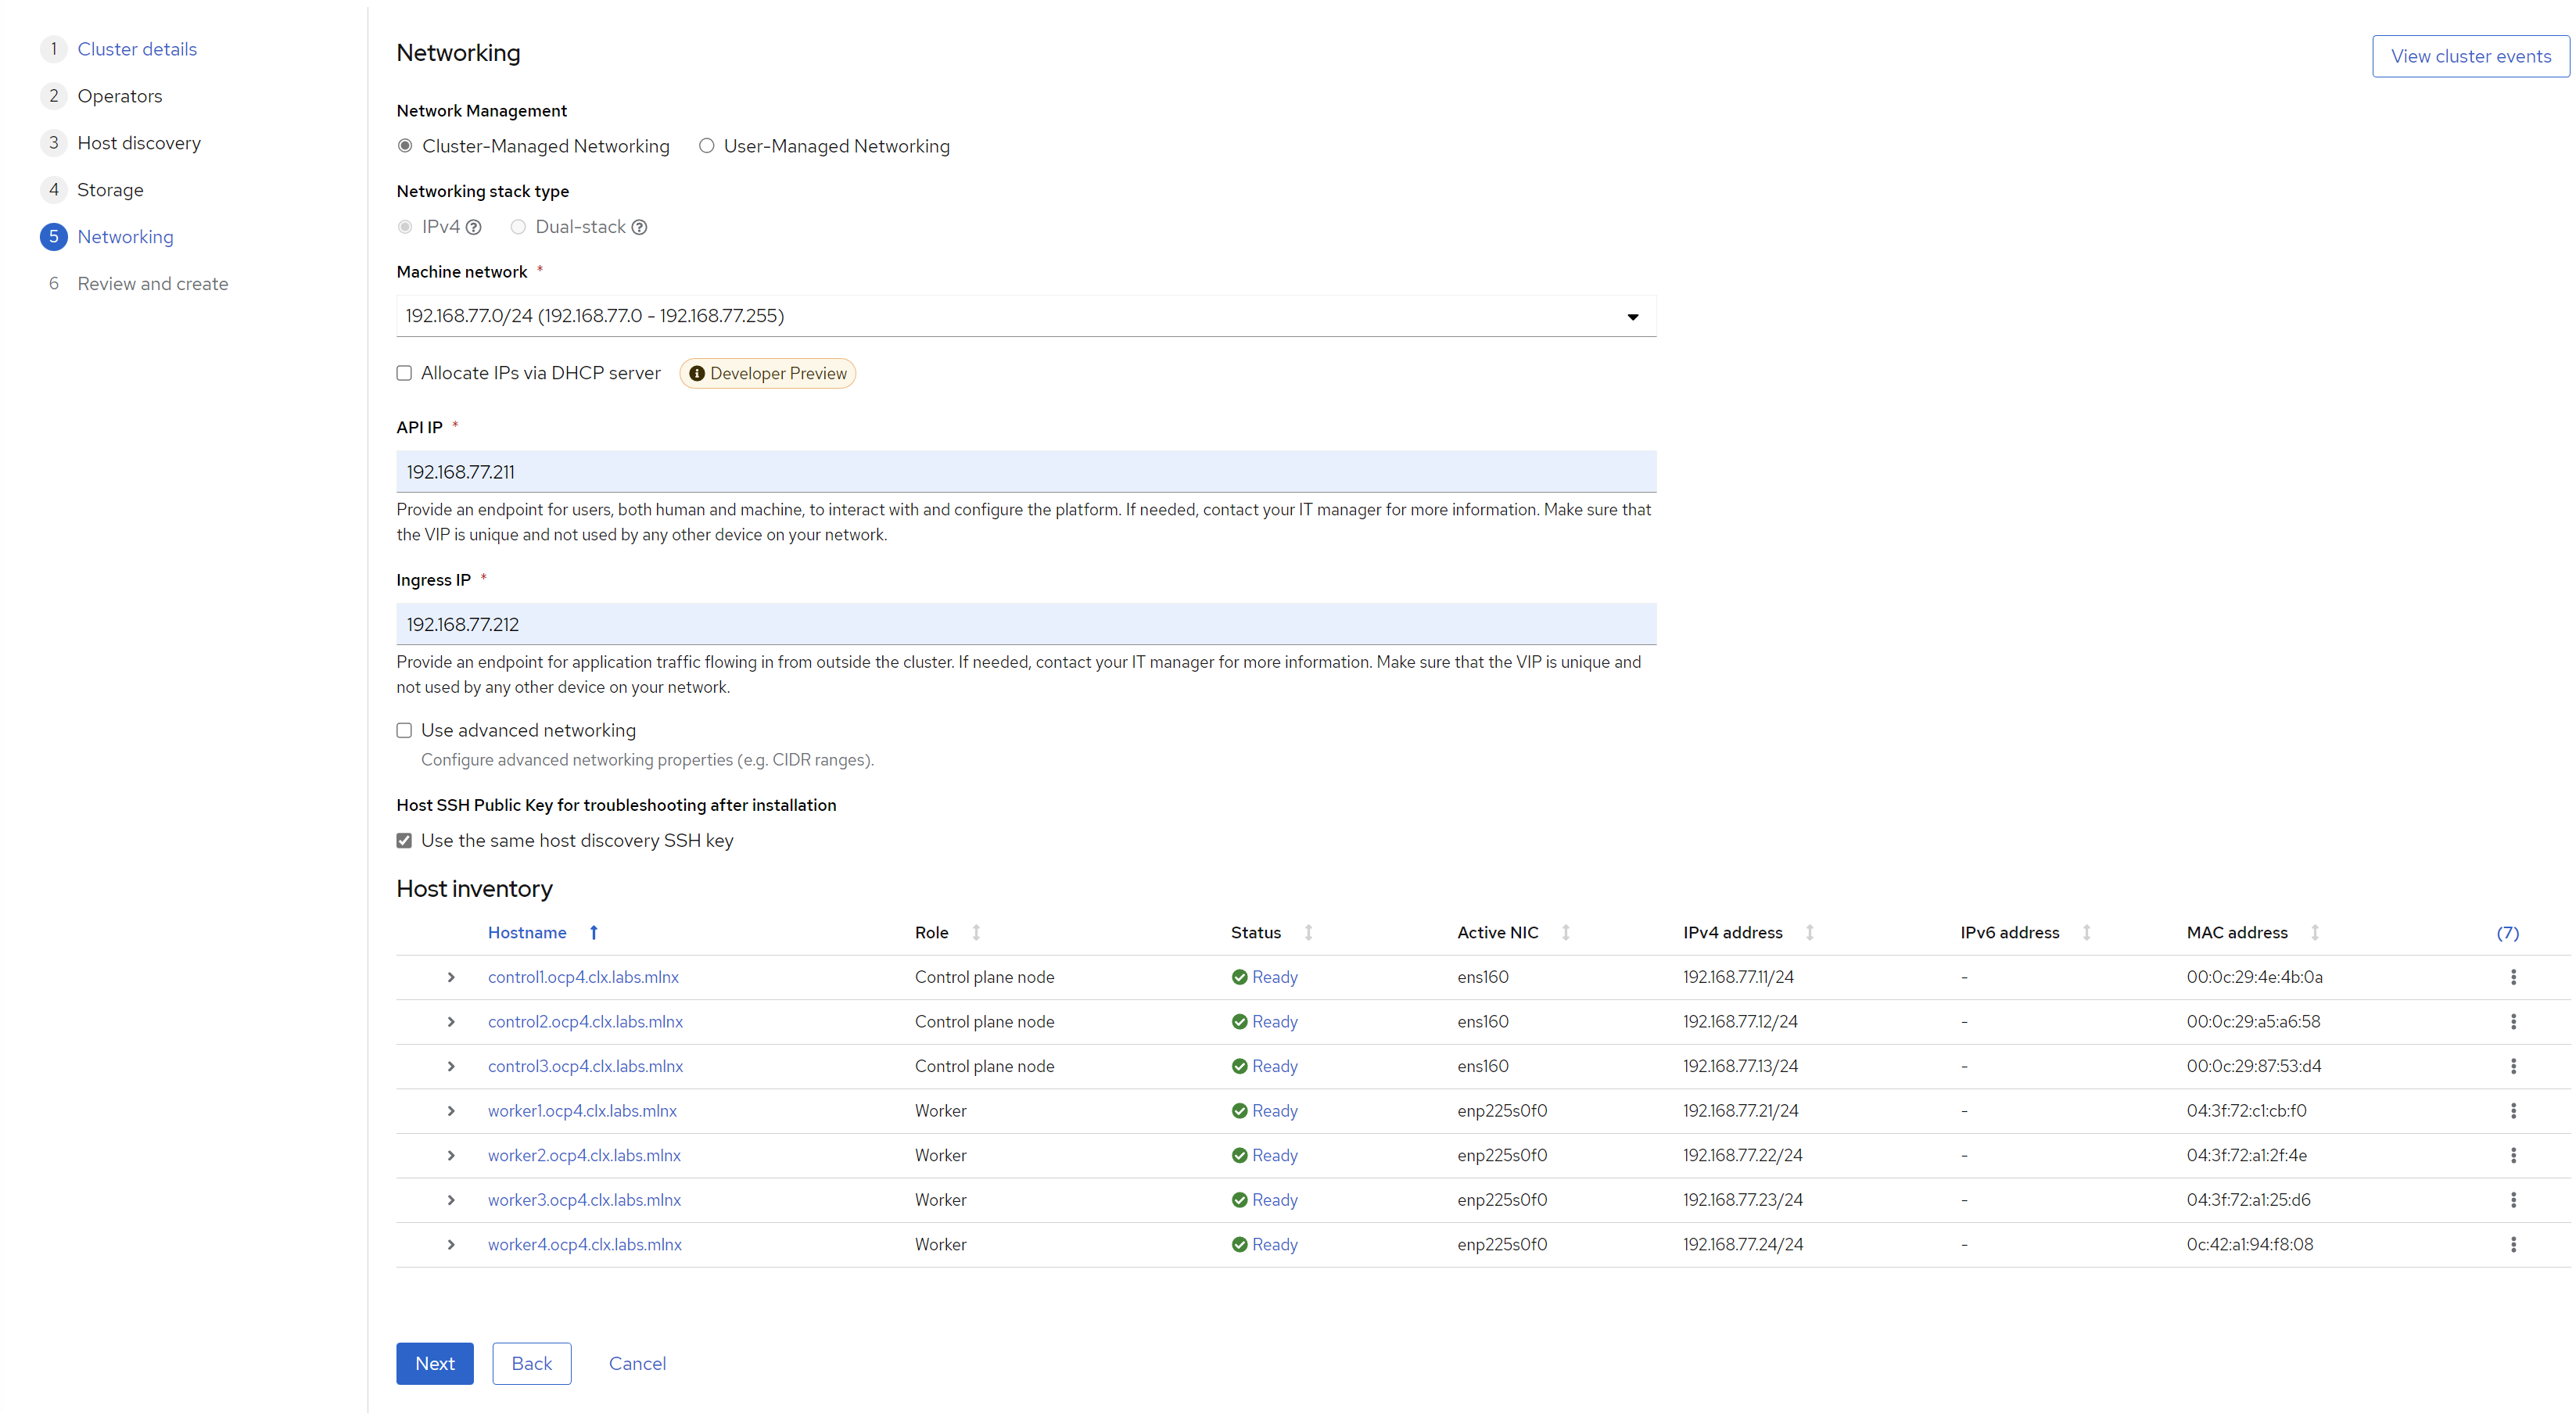Open worker4.ocp4.clx.labs.mlnx hostname link

tap(584, 1244)
